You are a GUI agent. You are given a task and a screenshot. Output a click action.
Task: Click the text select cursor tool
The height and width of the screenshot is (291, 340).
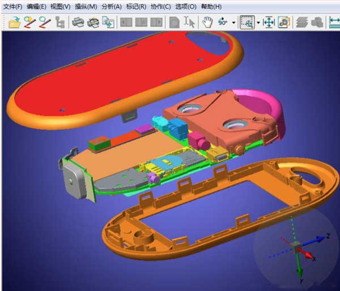click(189, 22)
